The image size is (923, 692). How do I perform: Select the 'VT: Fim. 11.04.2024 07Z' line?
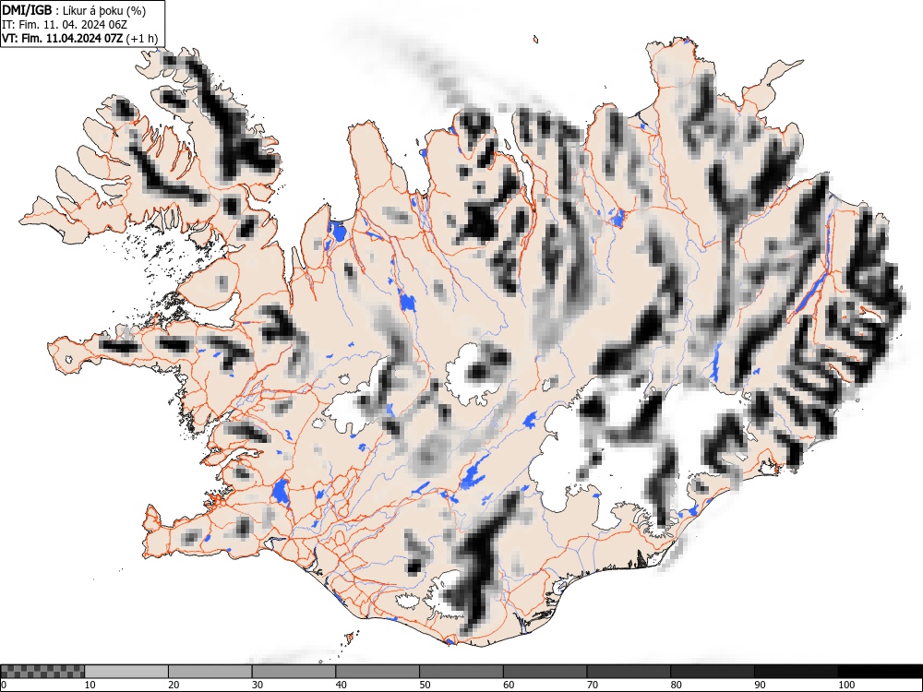click(x=63, y=38)
